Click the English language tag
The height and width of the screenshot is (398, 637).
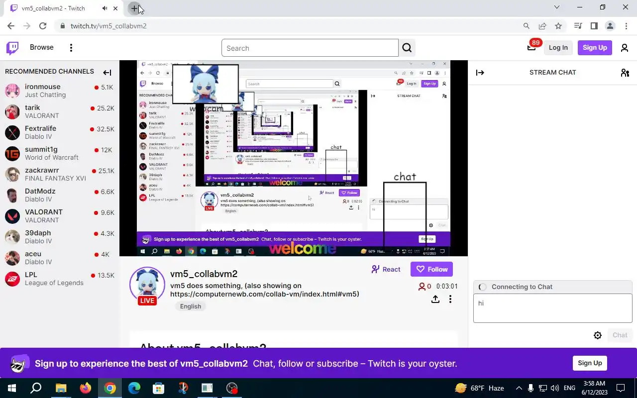point(191,306)
